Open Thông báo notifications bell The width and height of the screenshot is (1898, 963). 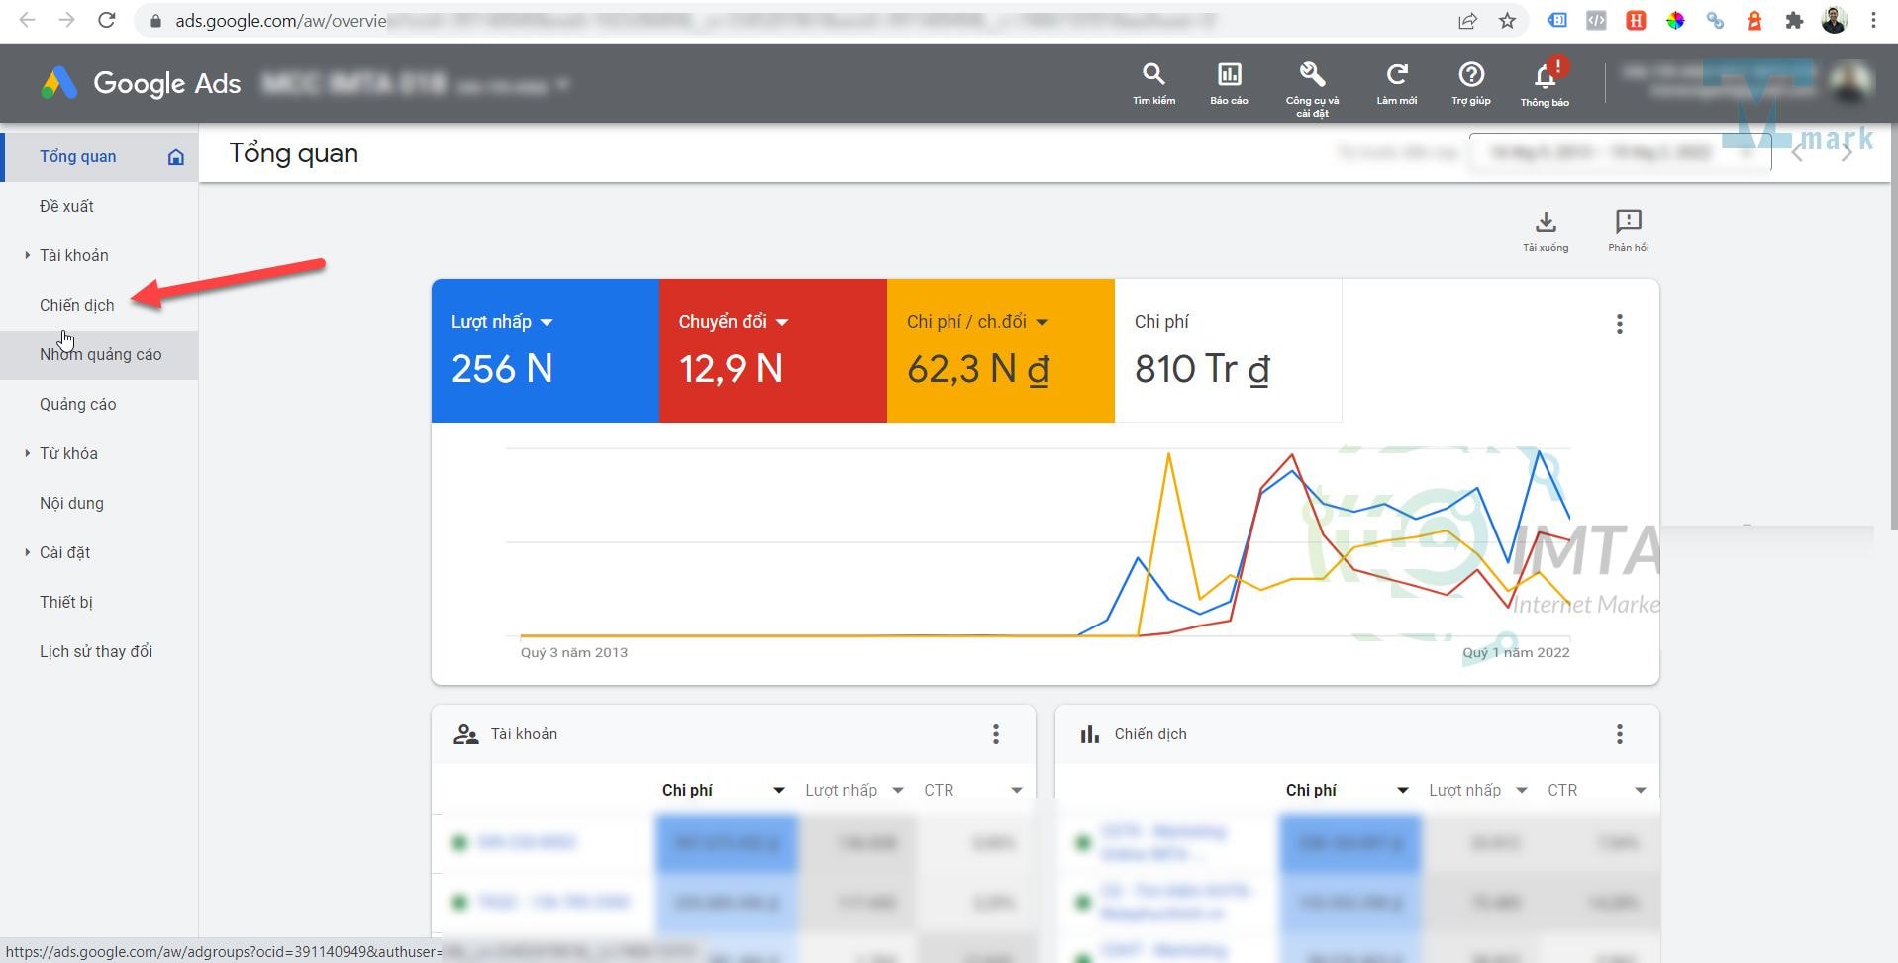(1545, 83)
